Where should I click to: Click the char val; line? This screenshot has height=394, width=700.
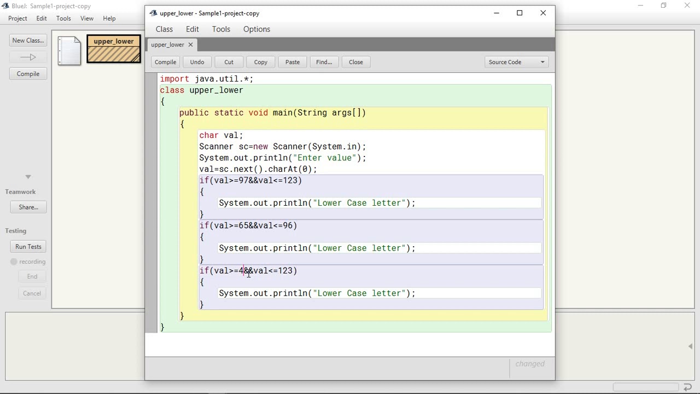(x=221, y=135)
